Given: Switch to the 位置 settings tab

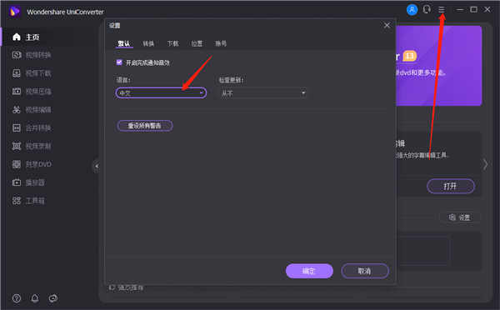Looking at the screenshot, I should tap(197, 43).
